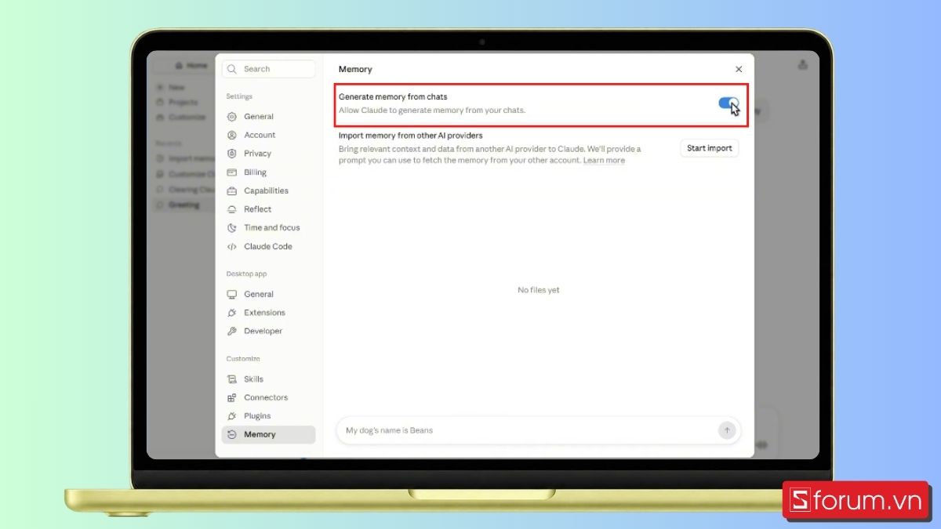Open General under the Settings section
Viewport: 941px width, 529px height.
point(268,117)
